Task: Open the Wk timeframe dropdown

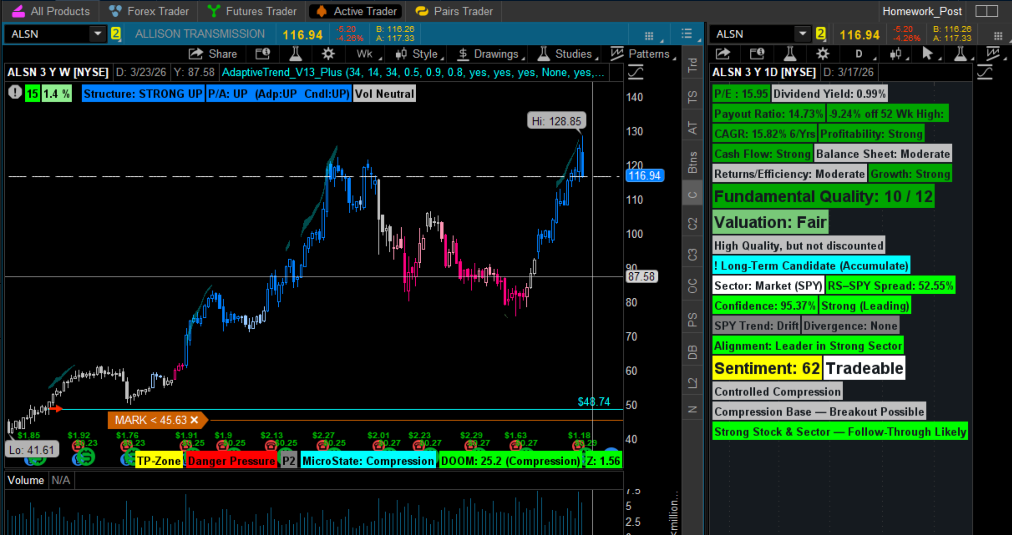Action: [x=366, y=54]
